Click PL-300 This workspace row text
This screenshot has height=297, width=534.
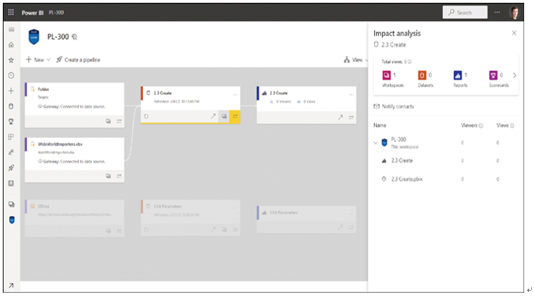[404, 143]
